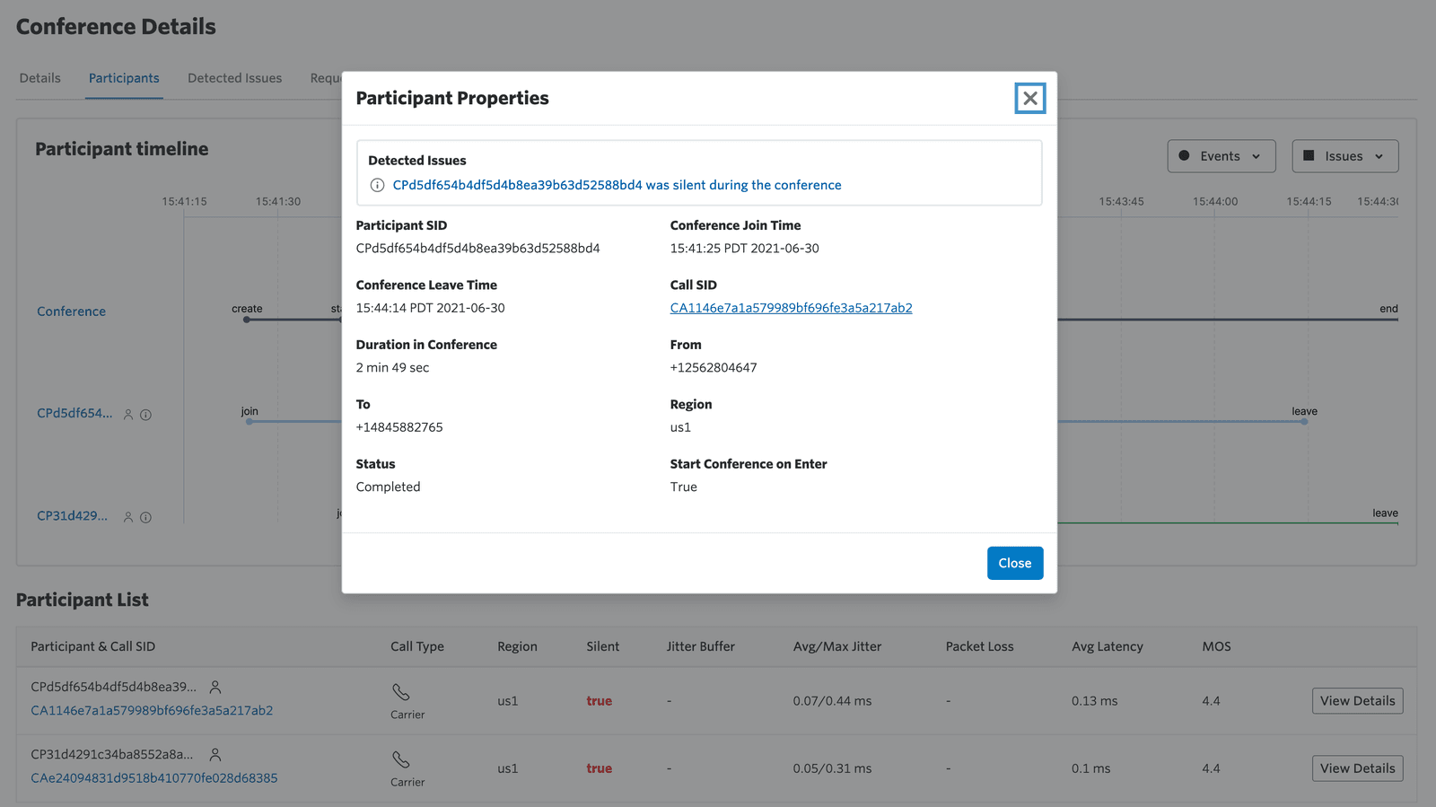Click info icon next to CP31d429 timeline row

coord(145,517)
